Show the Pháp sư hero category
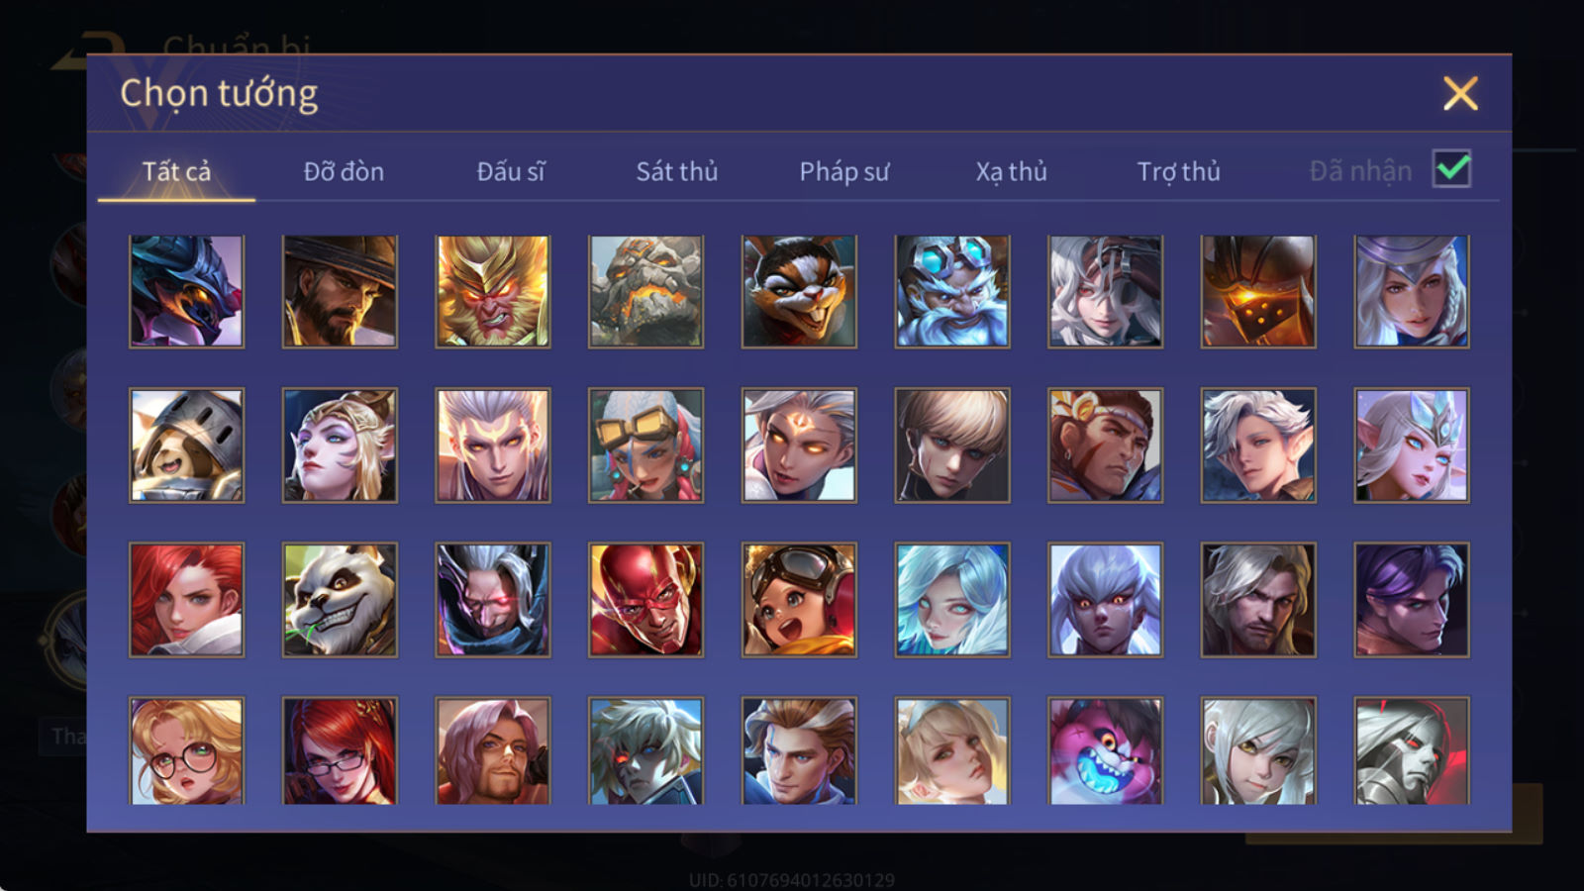Viewport: 1584px width, 891px height. click(x=844, y=171)
